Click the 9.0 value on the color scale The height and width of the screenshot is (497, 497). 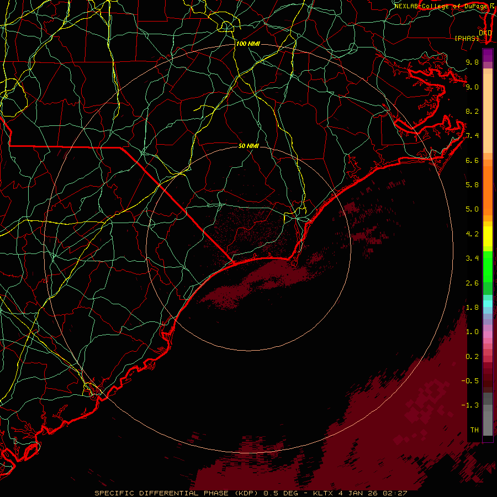(x=472, y=87)
